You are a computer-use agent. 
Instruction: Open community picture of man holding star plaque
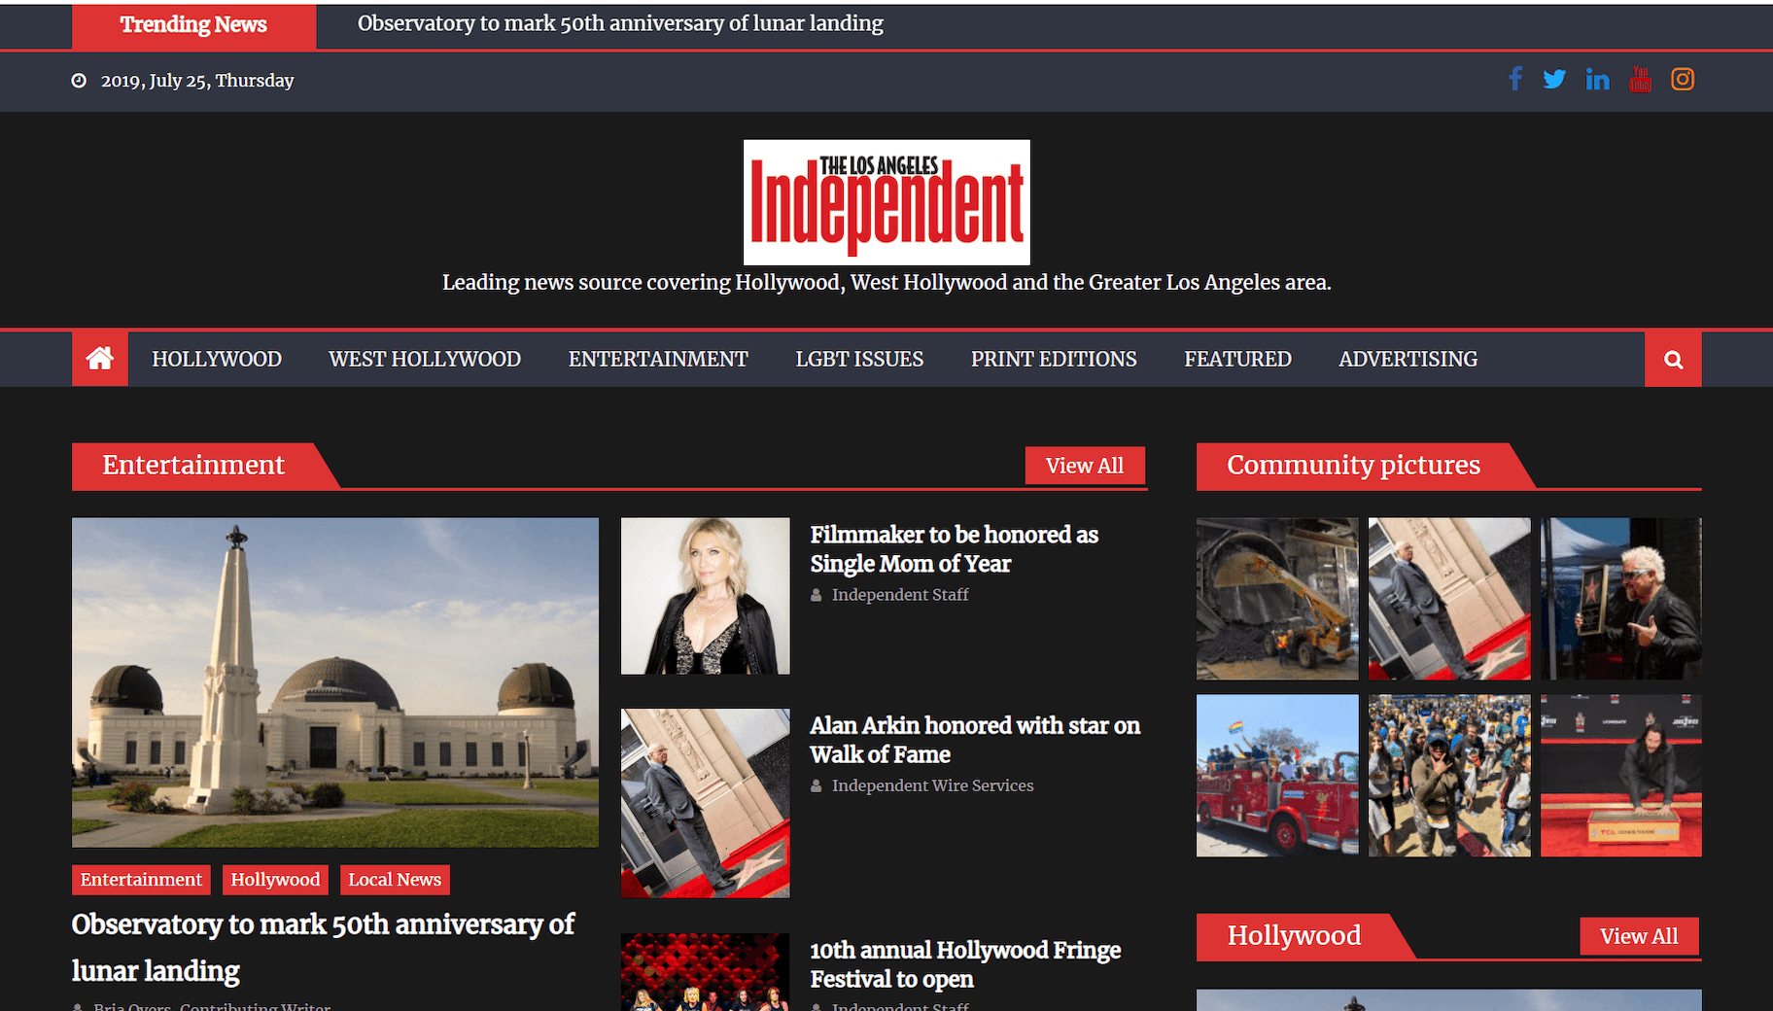[1621, 599]
